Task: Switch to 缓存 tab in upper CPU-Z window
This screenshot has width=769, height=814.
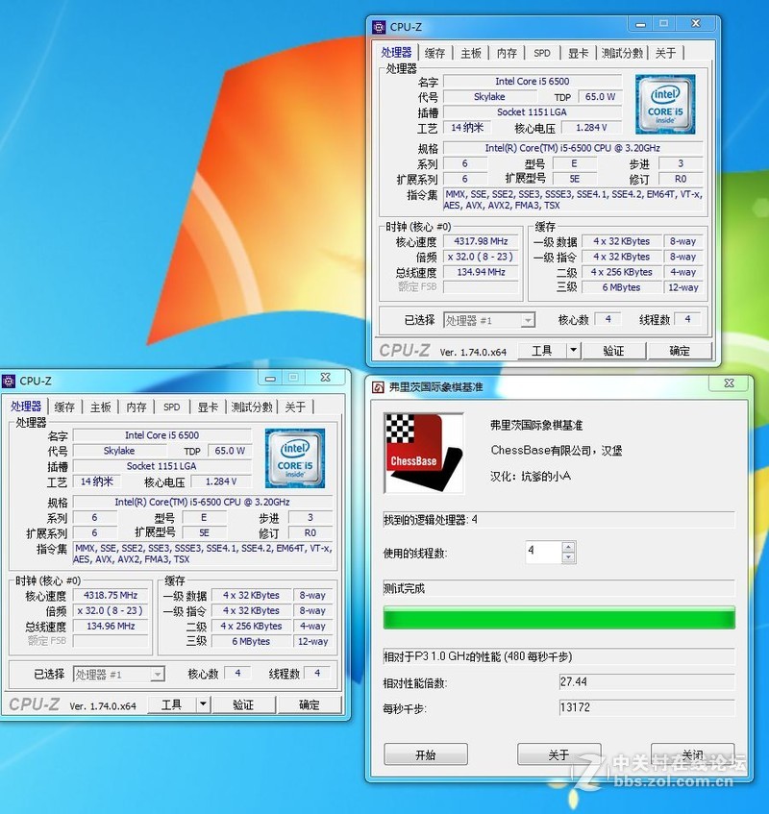Action: tap(434, 53)
